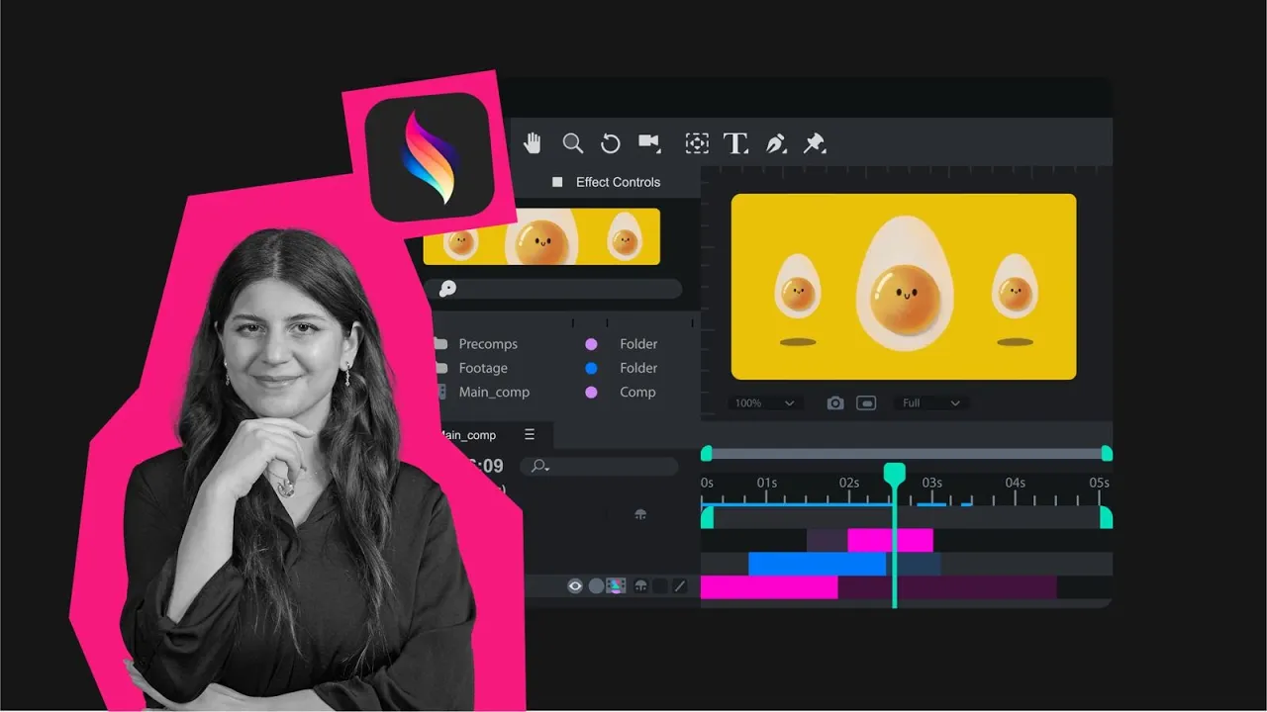1267x712 pixels.
Task: Select the Zoom magnifier tool
Action: [x=572, y=143]
